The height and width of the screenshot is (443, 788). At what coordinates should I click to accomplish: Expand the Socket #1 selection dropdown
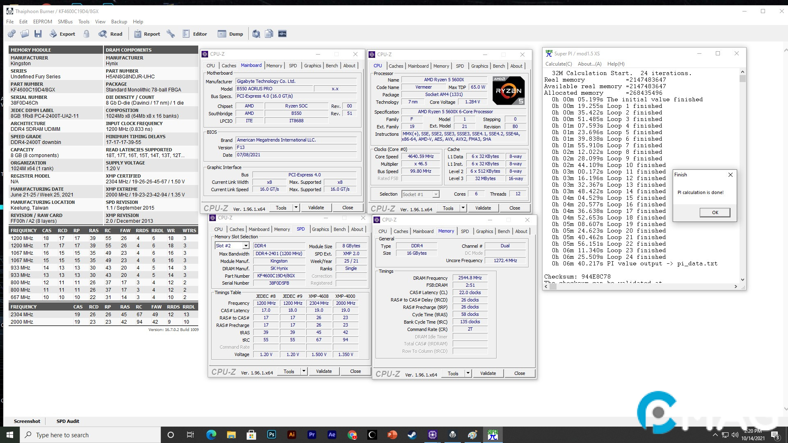click(435, 194)
